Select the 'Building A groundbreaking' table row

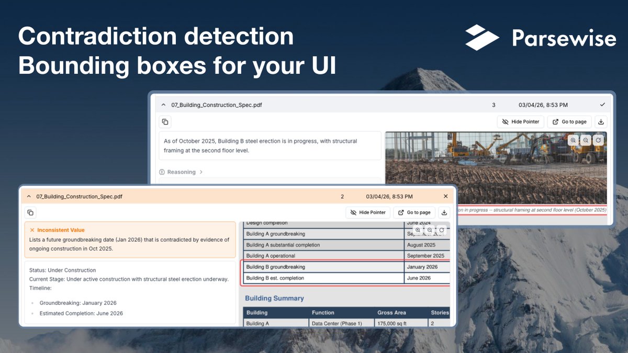tap(347, 234)
